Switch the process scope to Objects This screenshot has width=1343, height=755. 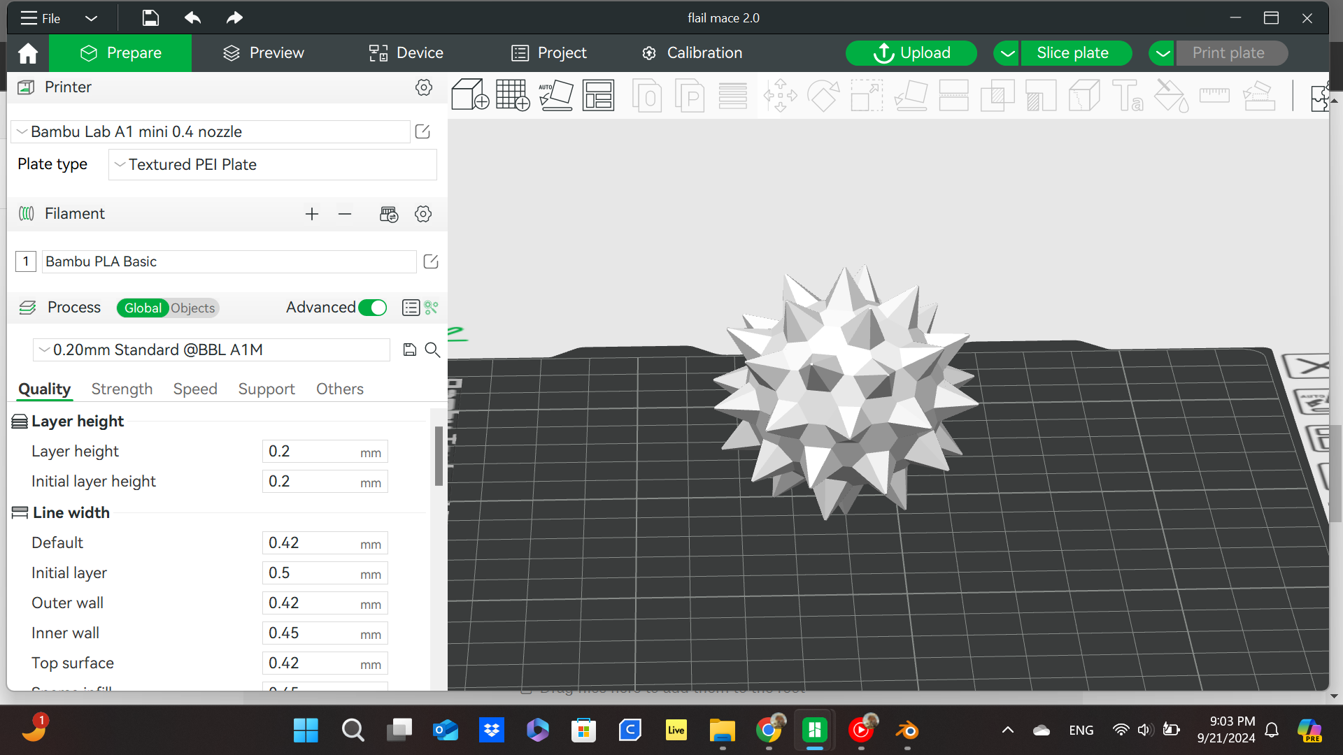[x=193, y=308]
